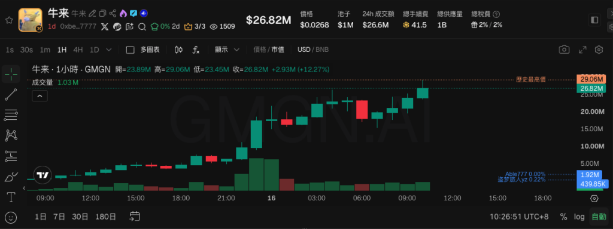Select the 1s timeframe

pos(10,49)
